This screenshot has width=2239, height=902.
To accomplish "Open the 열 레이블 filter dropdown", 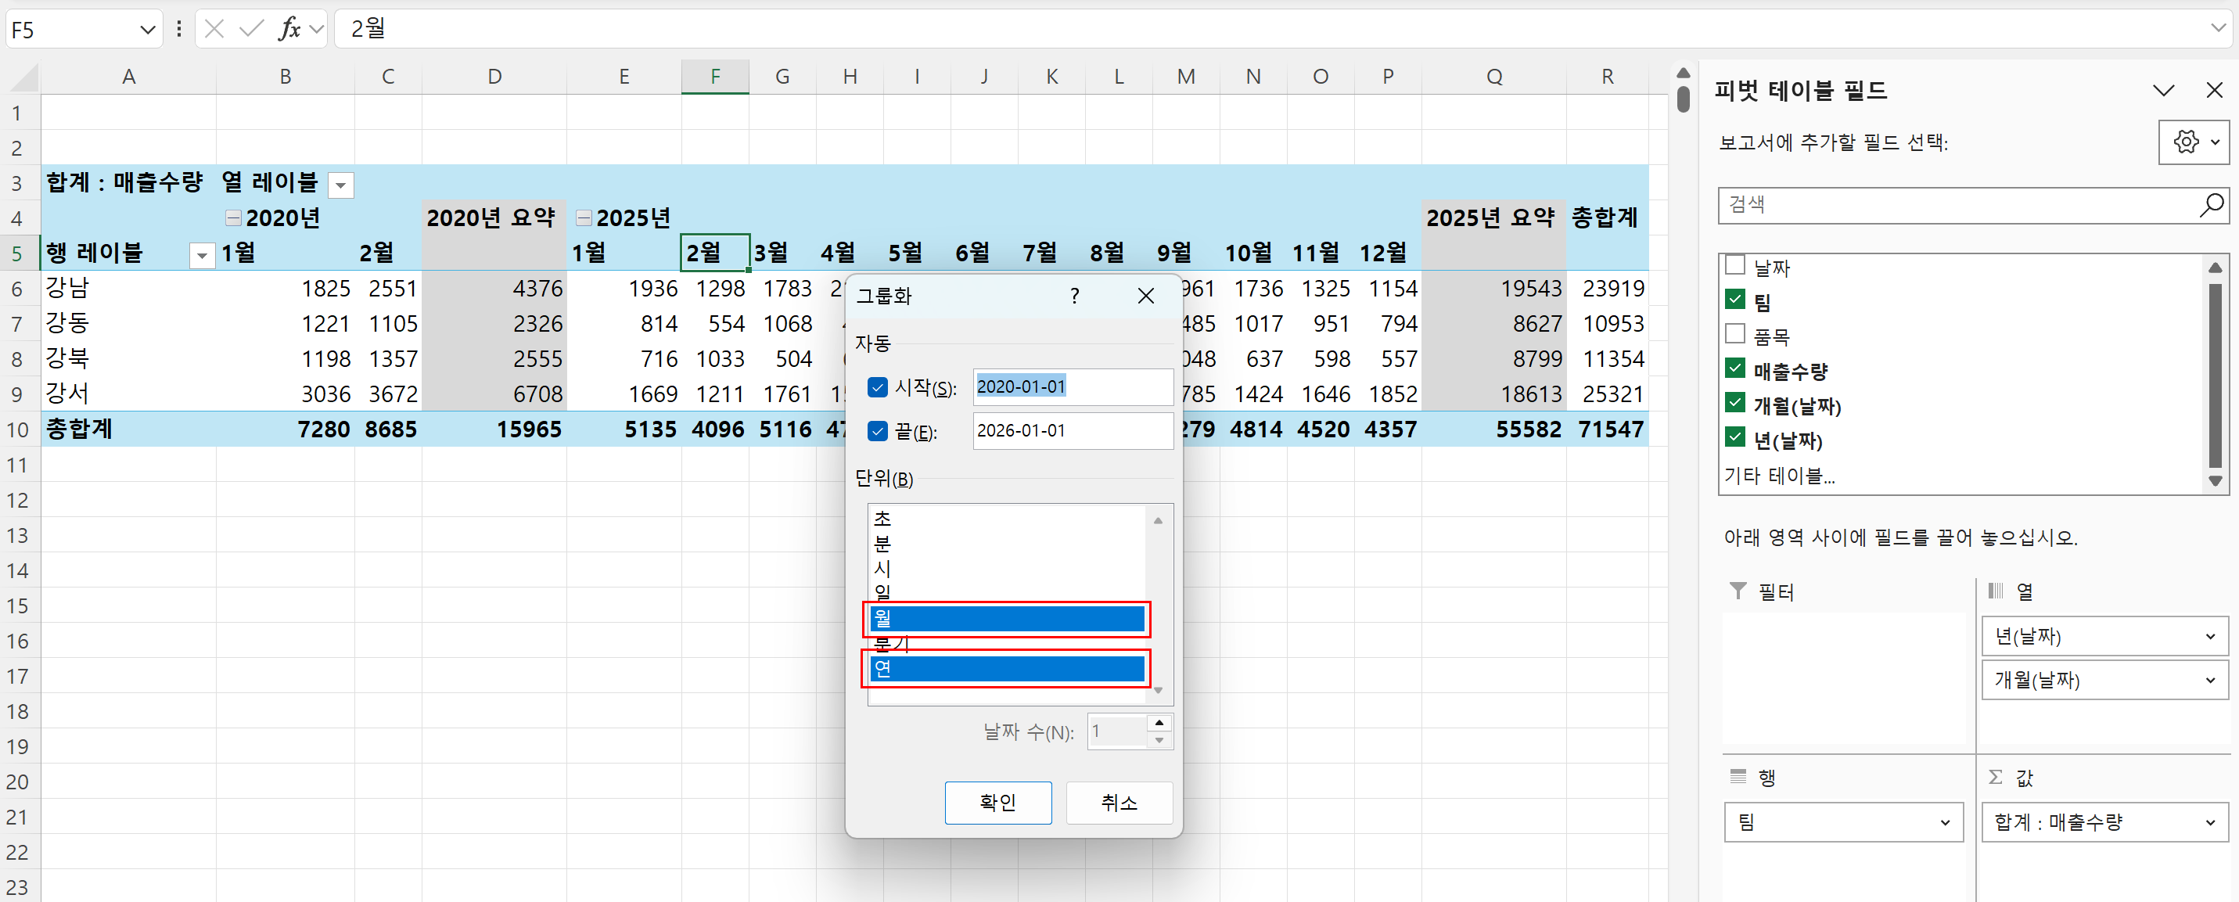I will click(341, 185).
